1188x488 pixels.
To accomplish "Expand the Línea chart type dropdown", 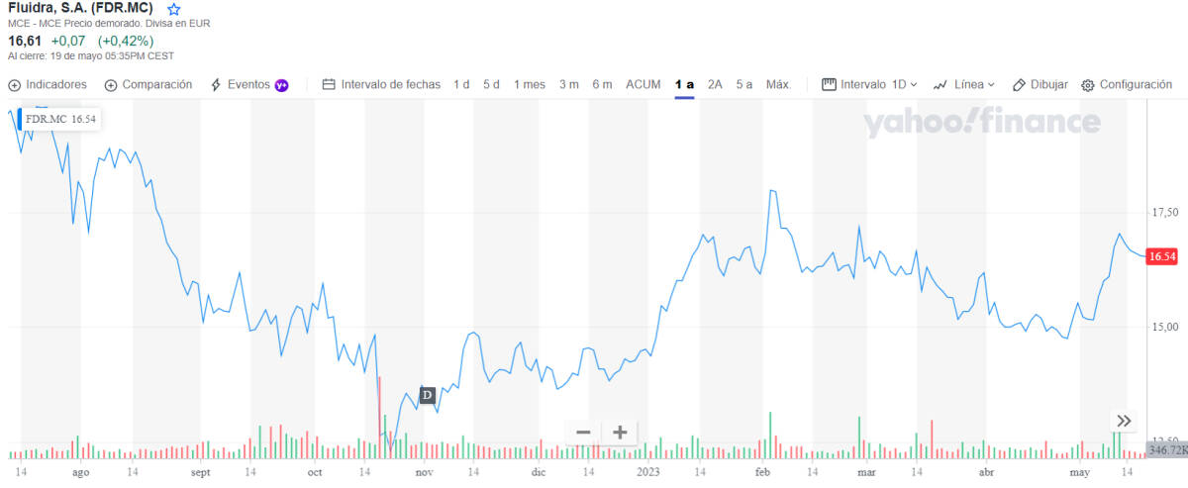I will pyautogui.click(x=964, y=85).
